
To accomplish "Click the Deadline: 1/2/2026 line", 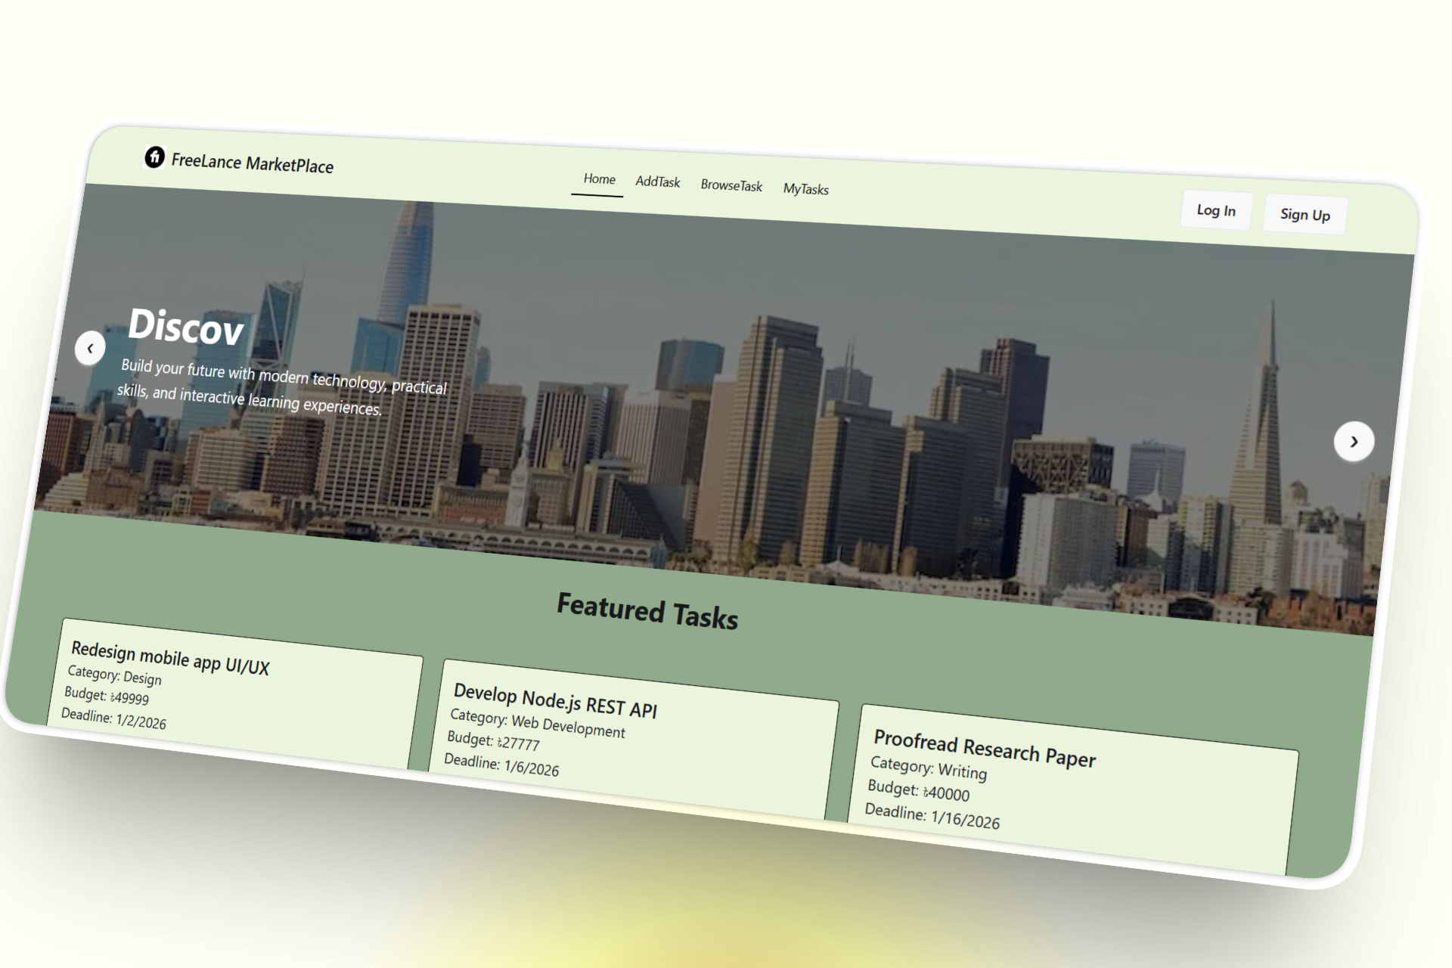I will click(x=113, y=718).
